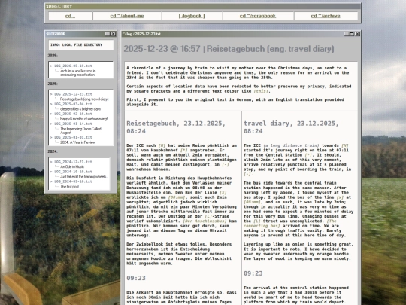Screen dimensions: 406x305
Task: Click the '2025:' year label in sidebar
Action: 53,84
